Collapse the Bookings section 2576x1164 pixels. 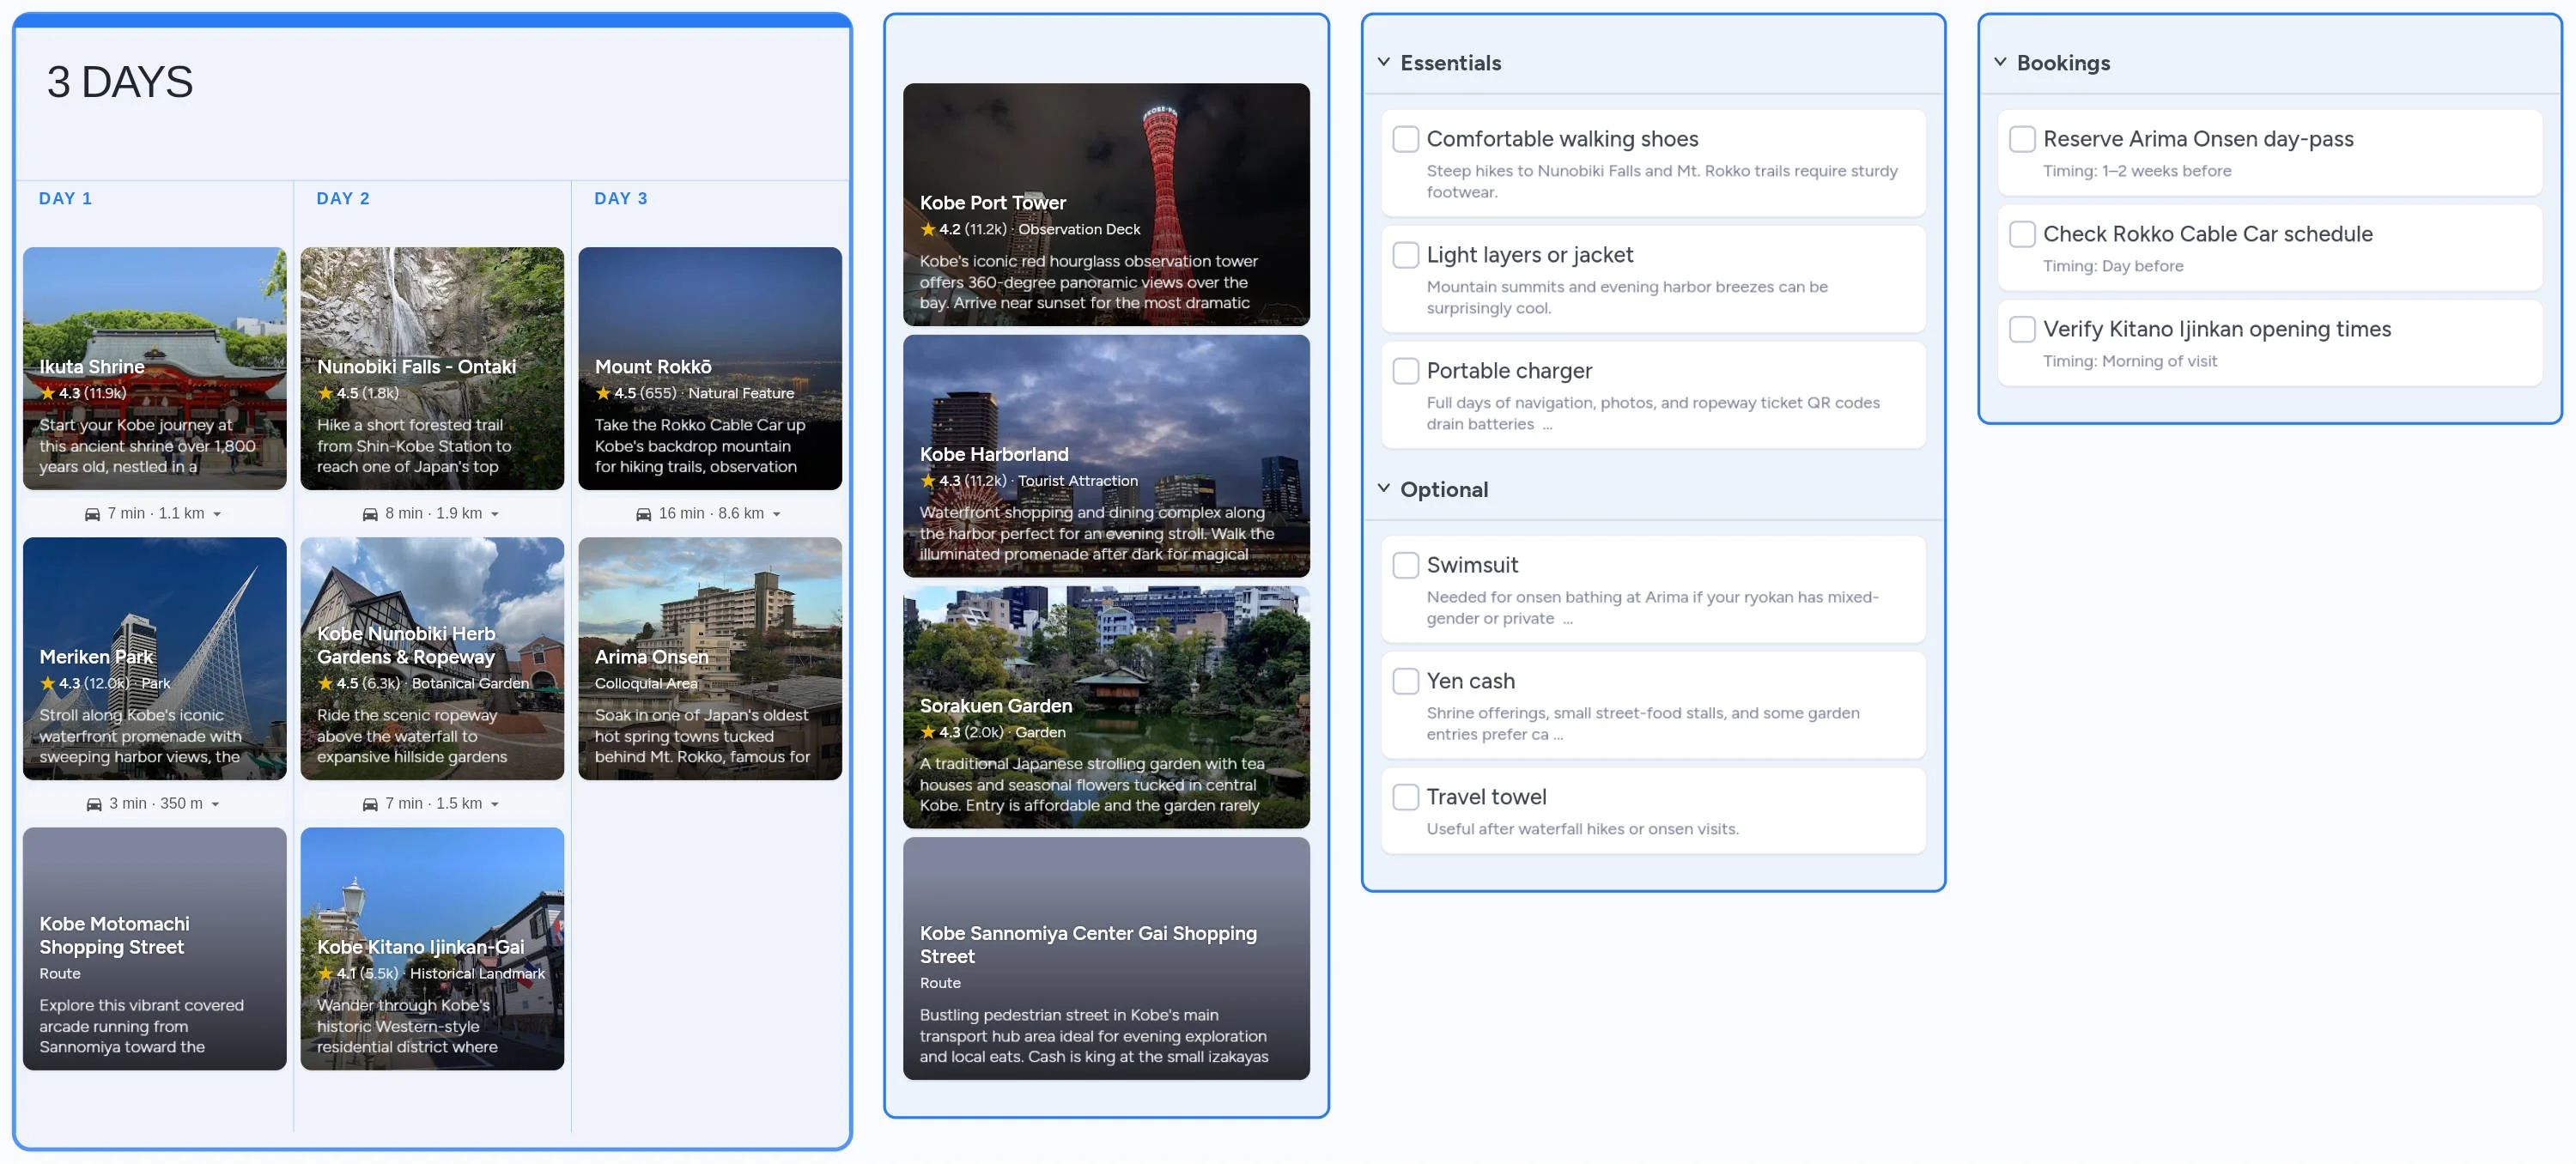[2000, 62]
